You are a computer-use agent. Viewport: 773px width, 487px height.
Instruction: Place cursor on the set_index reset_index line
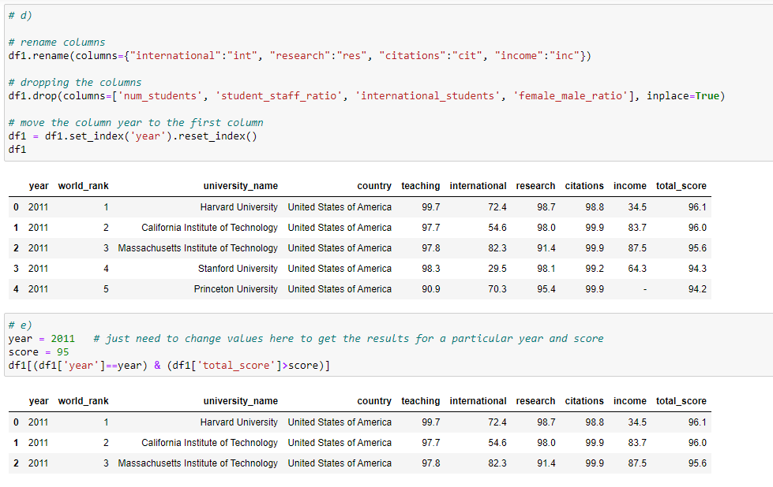pos(133,136)
